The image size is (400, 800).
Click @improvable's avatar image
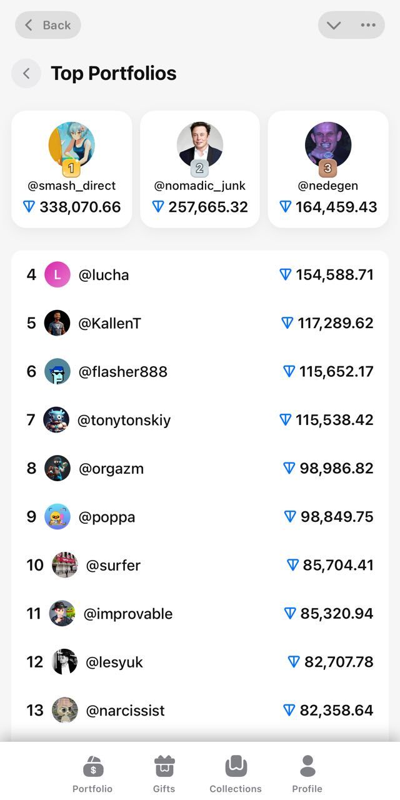click(x=62, y=614)
